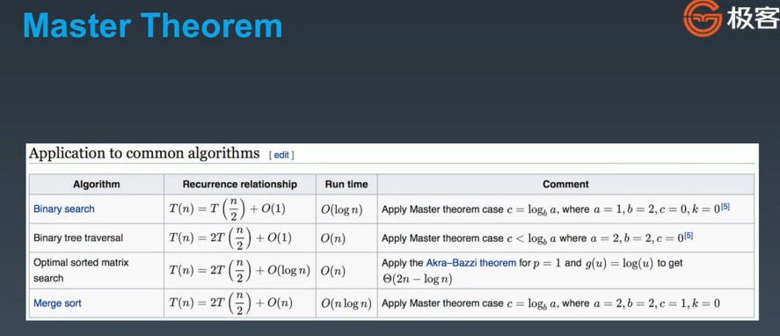Viewport: 780px width, 336px height.
Task: Open footnote [5] in the Binary tree traversal comment
Action: pos(689,236)
